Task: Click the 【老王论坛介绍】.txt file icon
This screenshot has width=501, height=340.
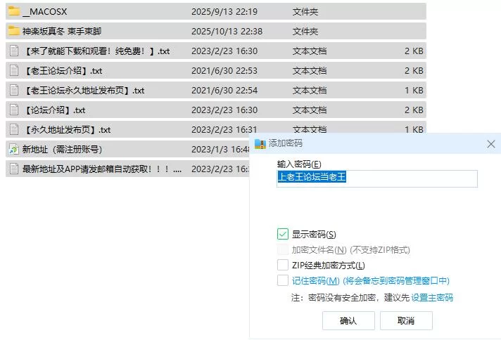Action: tap(14, 70)
